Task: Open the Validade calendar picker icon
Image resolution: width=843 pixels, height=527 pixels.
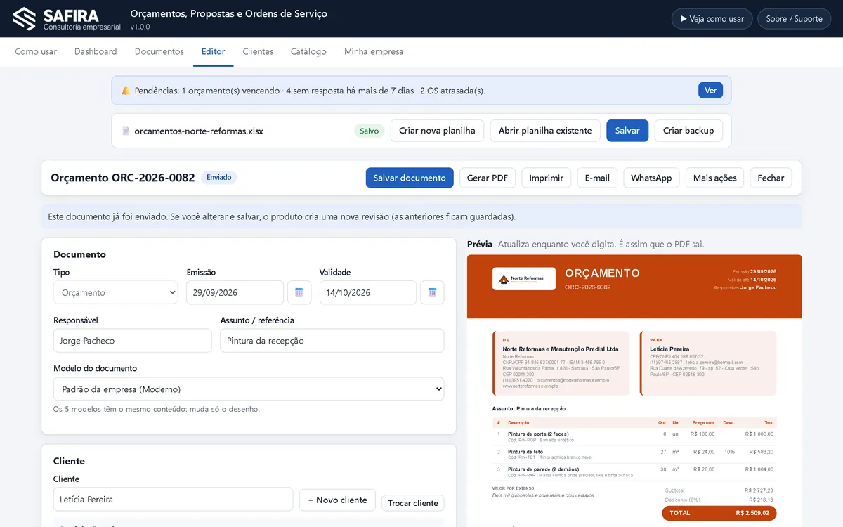Action: pos(432,292)
